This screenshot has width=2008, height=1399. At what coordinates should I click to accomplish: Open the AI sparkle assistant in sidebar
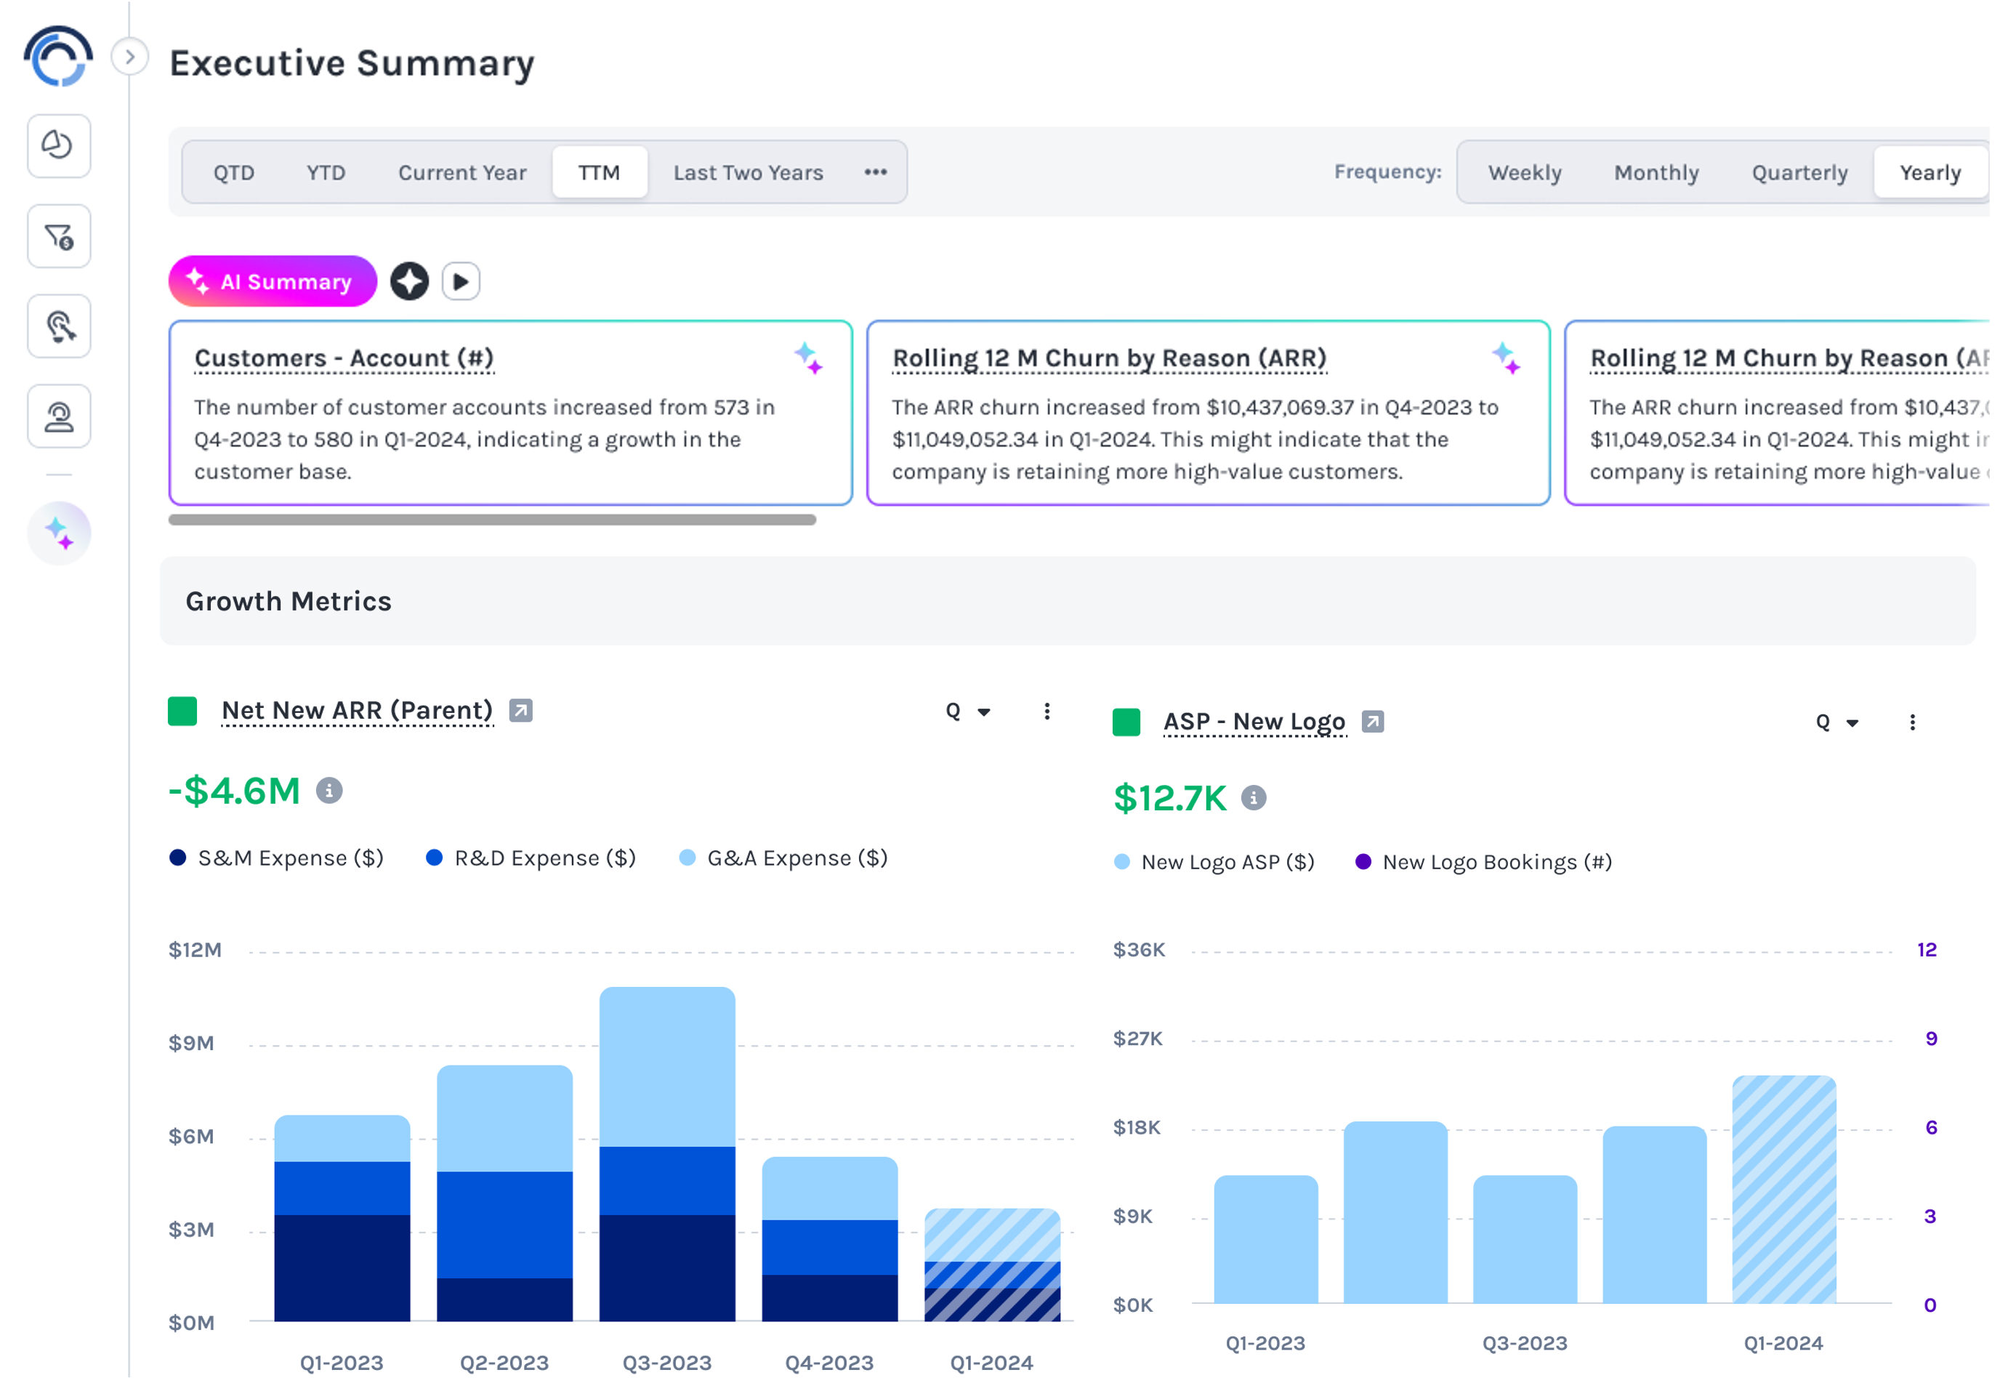click(x=59, y=533)
